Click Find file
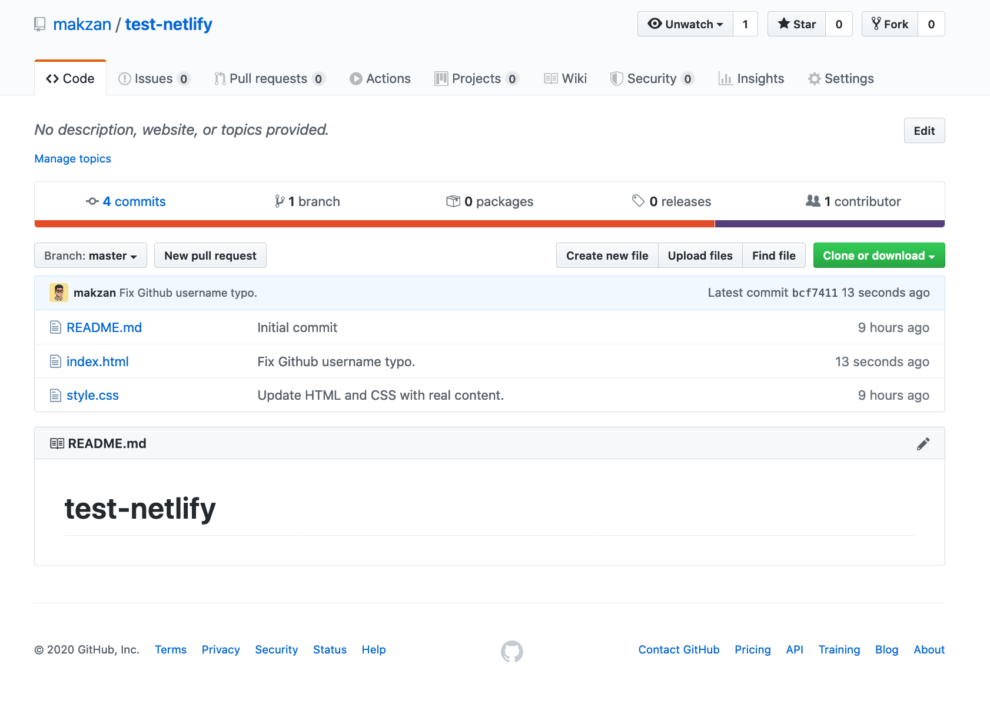This screenshot has width=990, height=710. (774, 256)
